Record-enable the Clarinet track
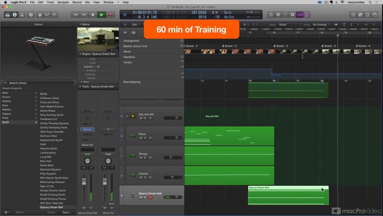This screenshot has width=383, height=216. click(150, 178)
